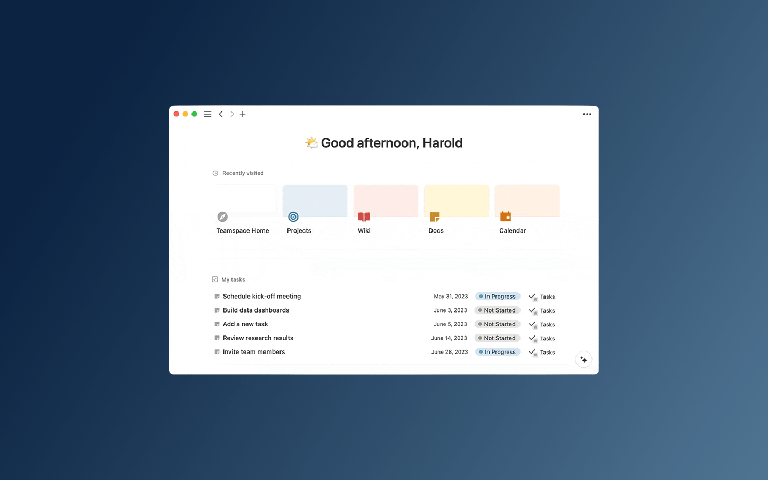Click the My tasks checkbox icon

[215, 279]
